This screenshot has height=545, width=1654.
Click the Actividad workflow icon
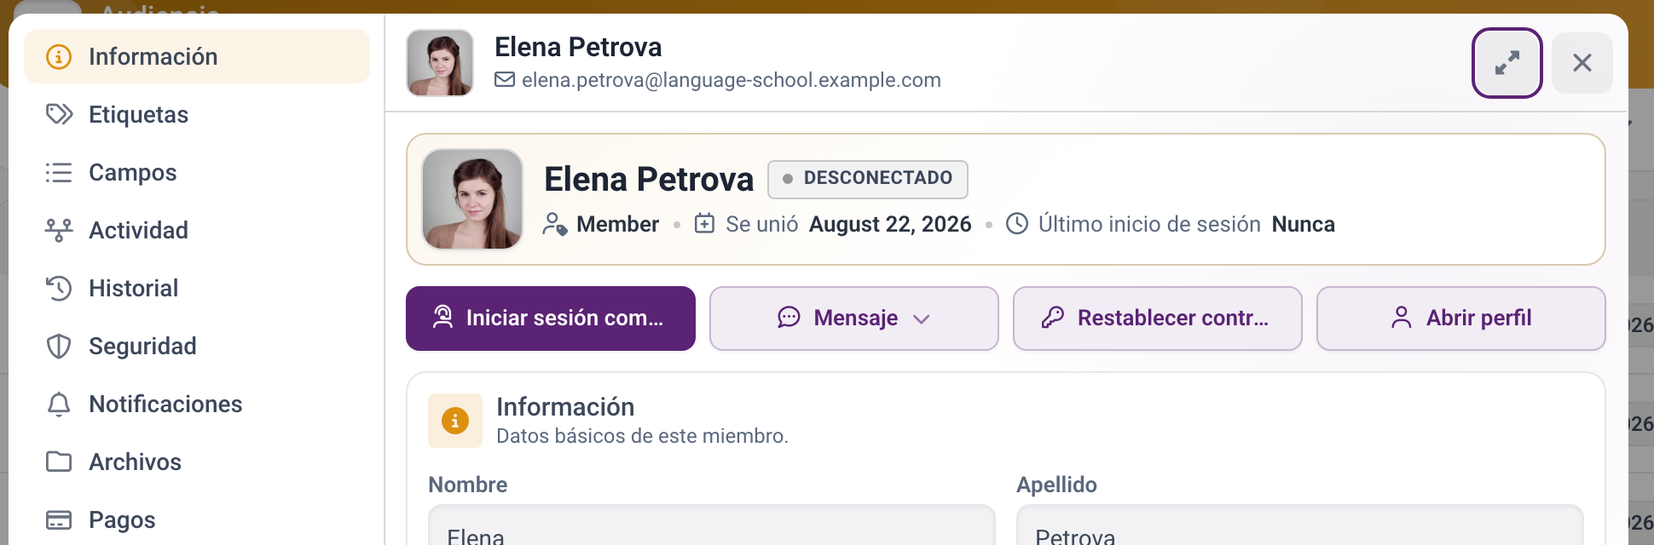pyautogui.click(x=59, y=230)
